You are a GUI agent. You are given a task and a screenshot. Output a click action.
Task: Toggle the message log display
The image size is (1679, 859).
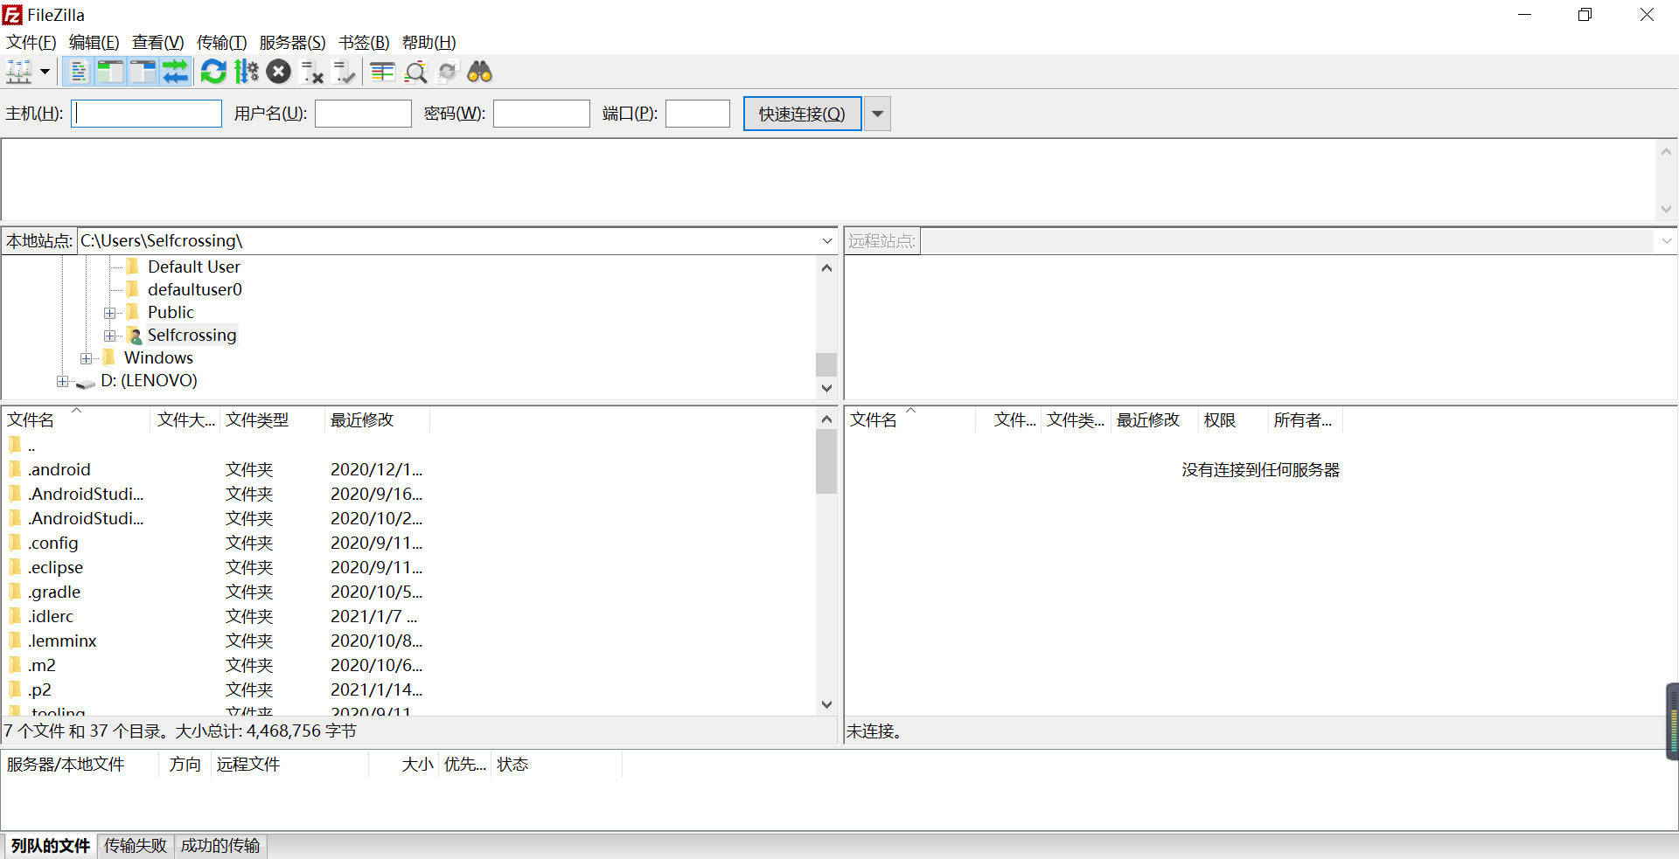(78, 72)
